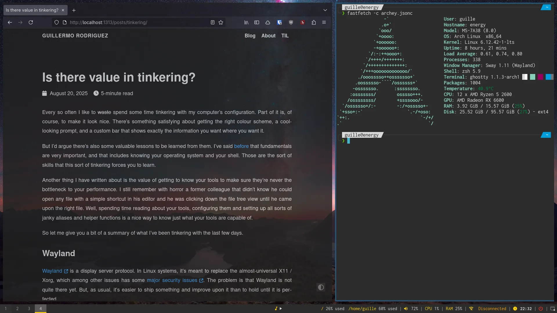The height and width of the screenshot is (313, 557).
Task: Toggle reader view for this page
Action: point(213,22)
